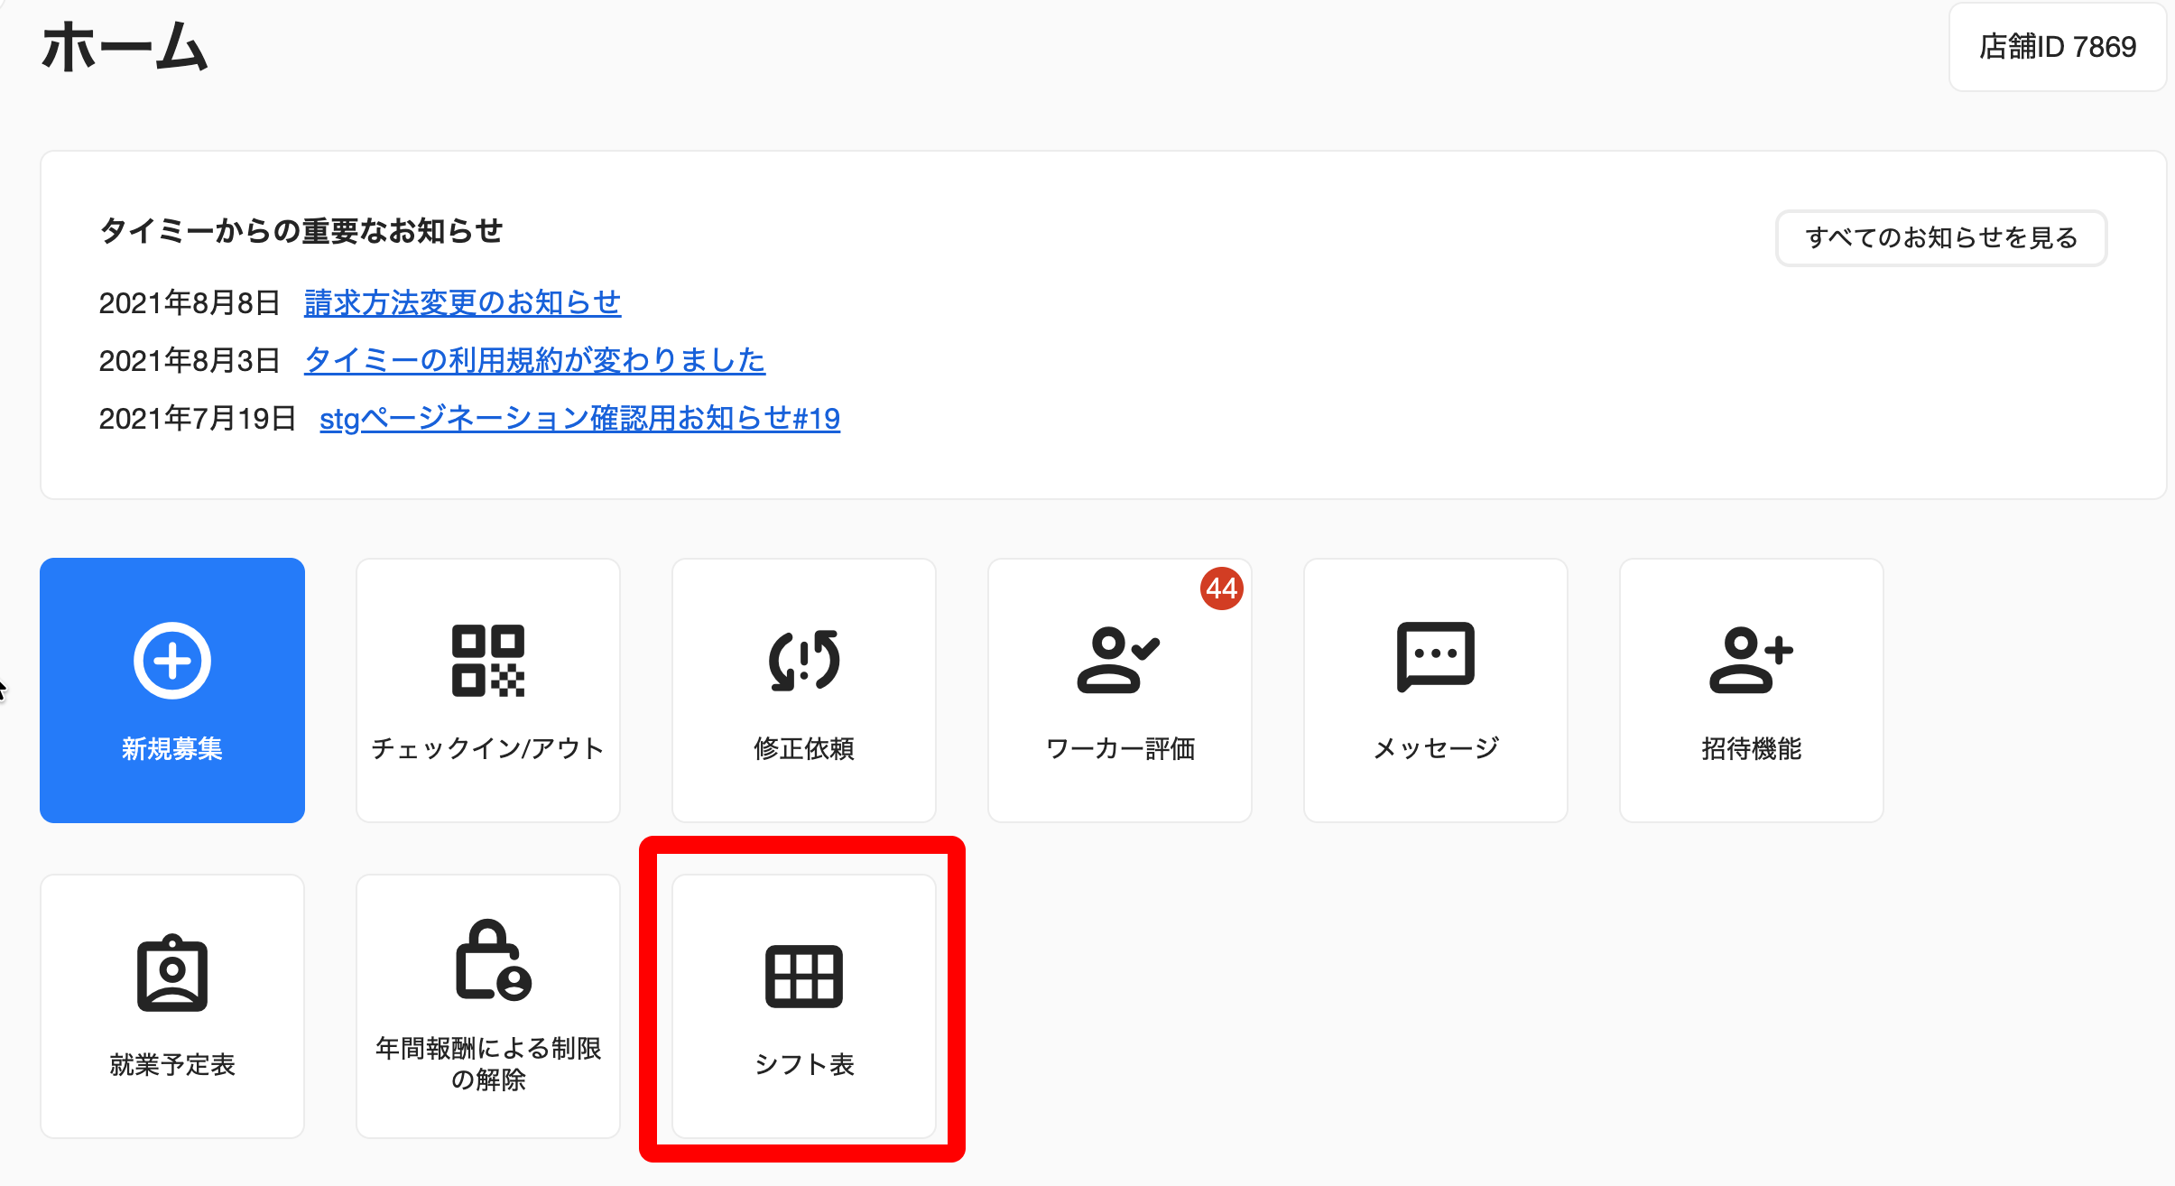Click the date 2021年7月19日
2175x1186 pixels.
[x=198, y=418]
